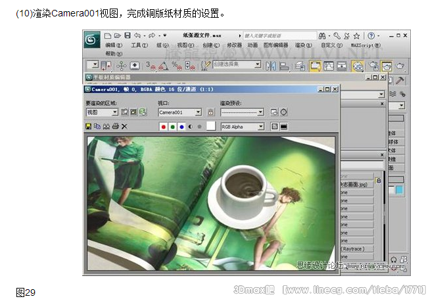The width and height of the screenshot is (445, 301).
Task: Click the star favorites icon
Action: click(x=356, y=35)
